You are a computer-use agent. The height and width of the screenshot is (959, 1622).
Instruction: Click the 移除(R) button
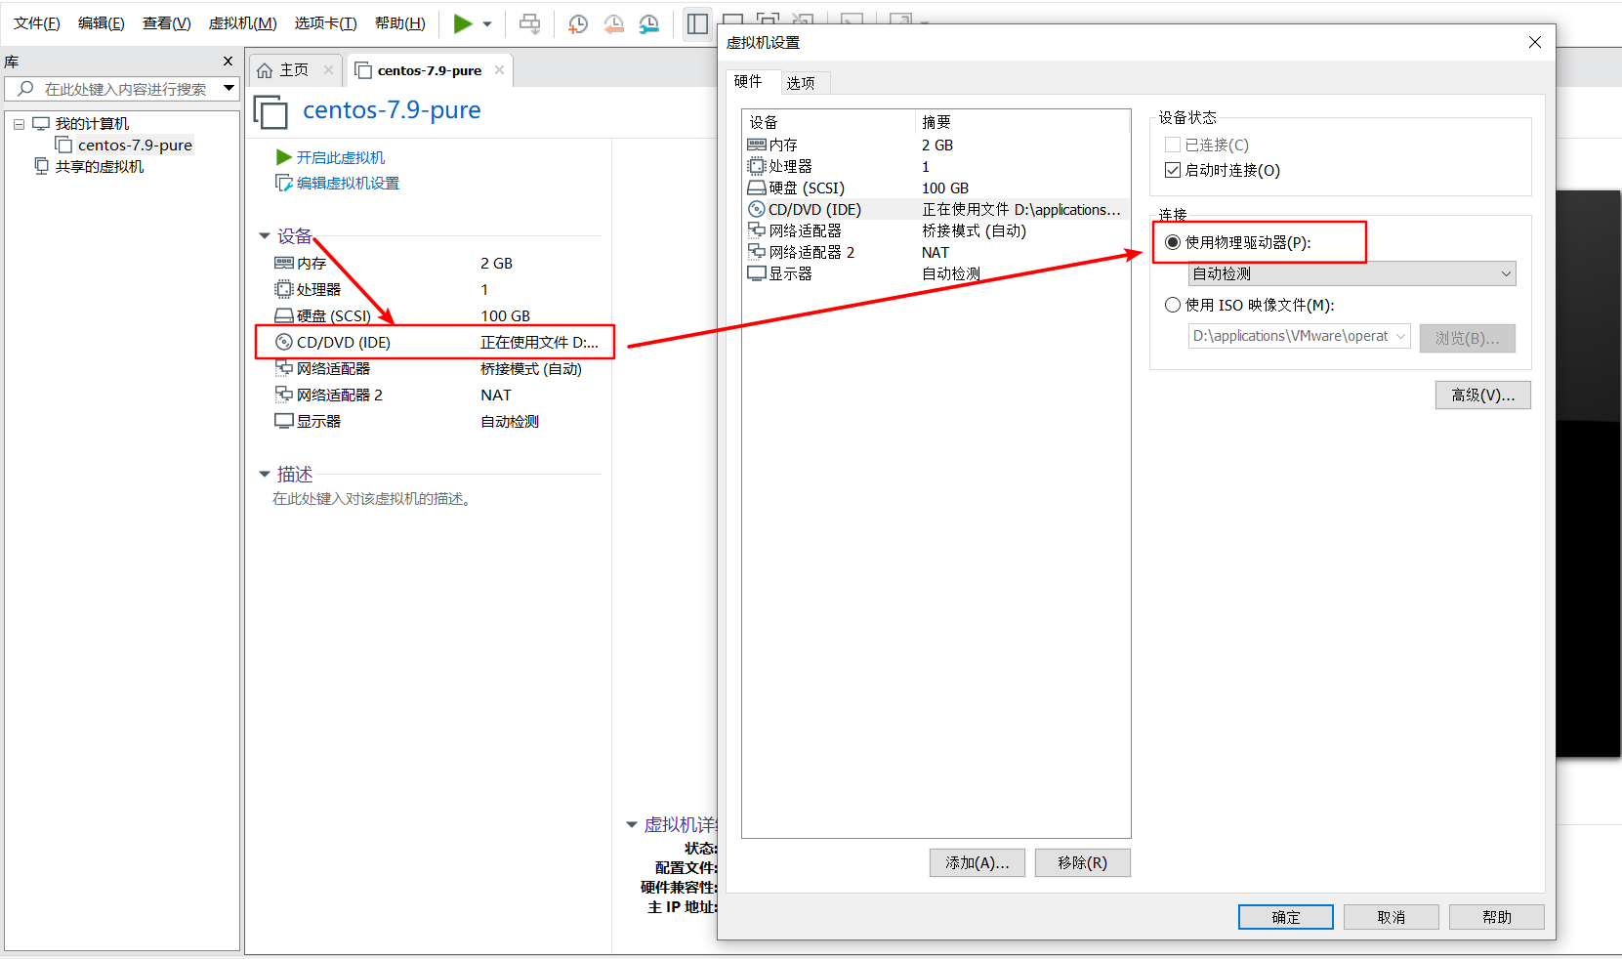tap(1083, 863)
